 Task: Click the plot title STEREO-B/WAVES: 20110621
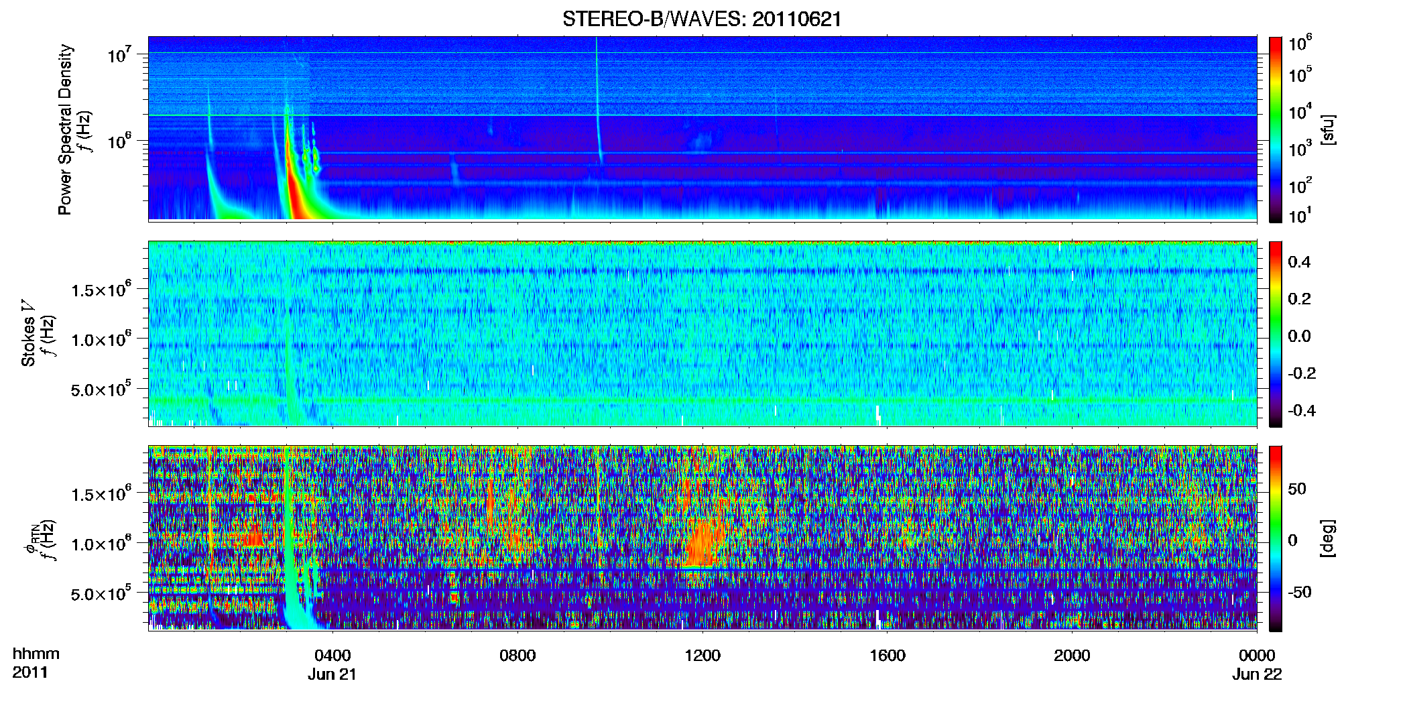(702, 19)
